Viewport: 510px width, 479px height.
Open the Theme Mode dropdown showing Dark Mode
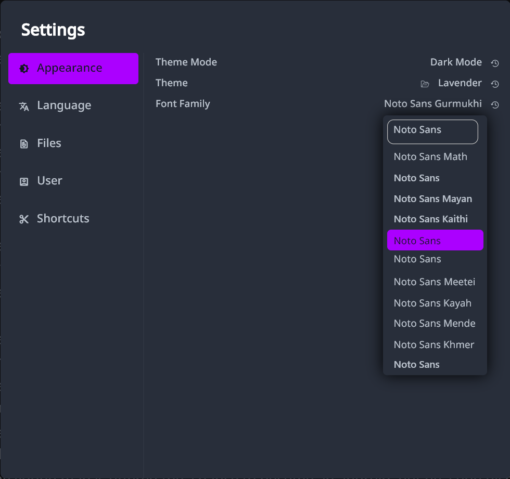tap(456, 62)
